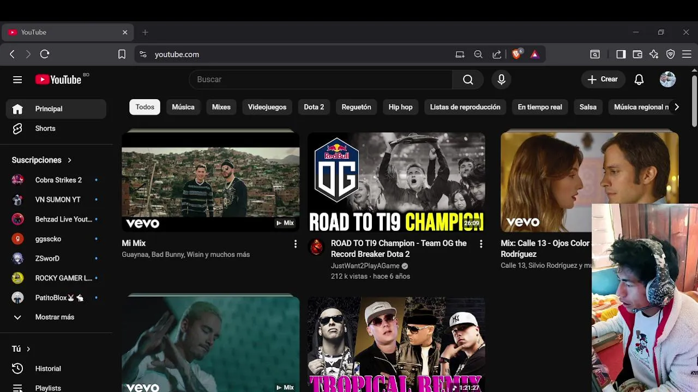This screenshot has height=392, width=698.
Task: Open the notifications bell
Action: [639, 79]
